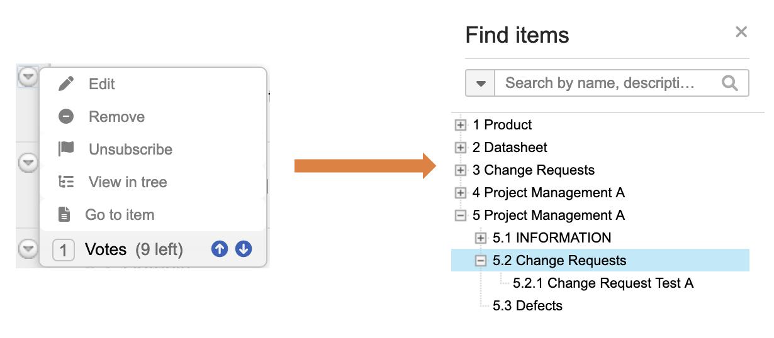This screenshot has height=338, width=774.
Task: Close the Find items panel
Action: pos(741,32)
